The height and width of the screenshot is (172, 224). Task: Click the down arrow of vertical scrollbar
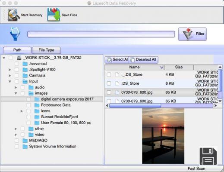pos(220,101)
